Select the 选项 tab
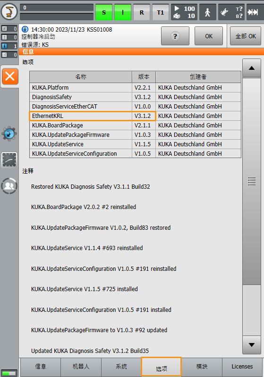This screenshot has width=264, height=377. pos(161,367)
